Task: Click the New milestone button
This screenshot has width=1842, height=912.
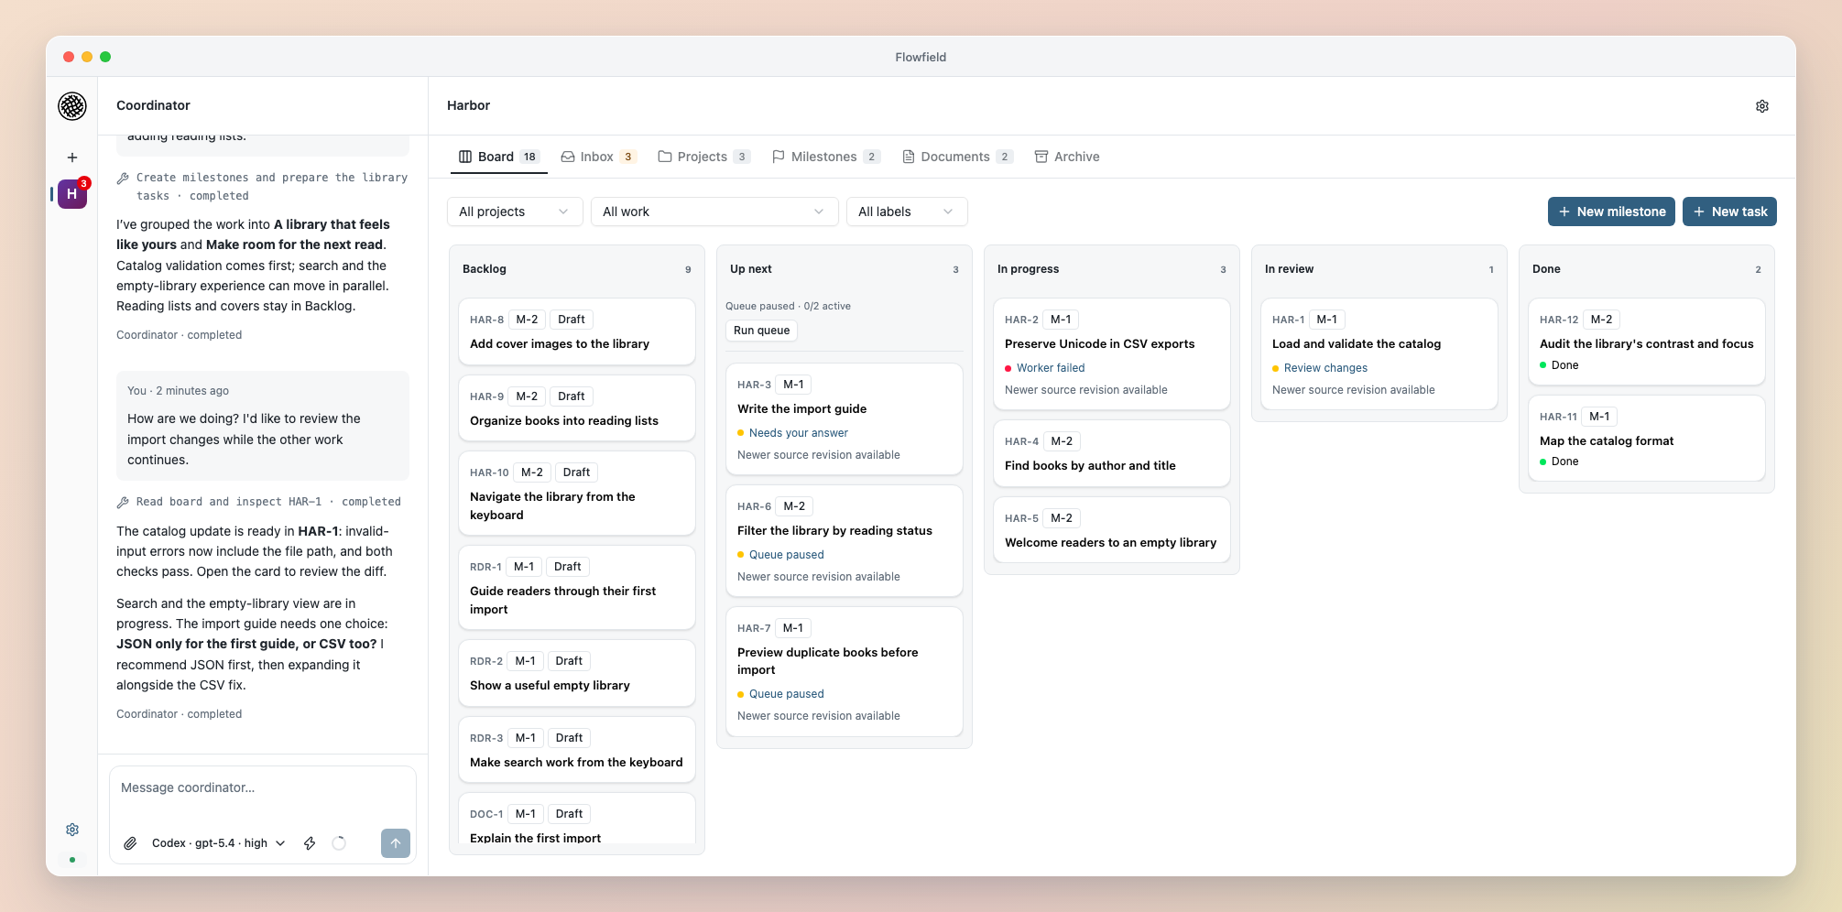Action: pos(1611,212)
